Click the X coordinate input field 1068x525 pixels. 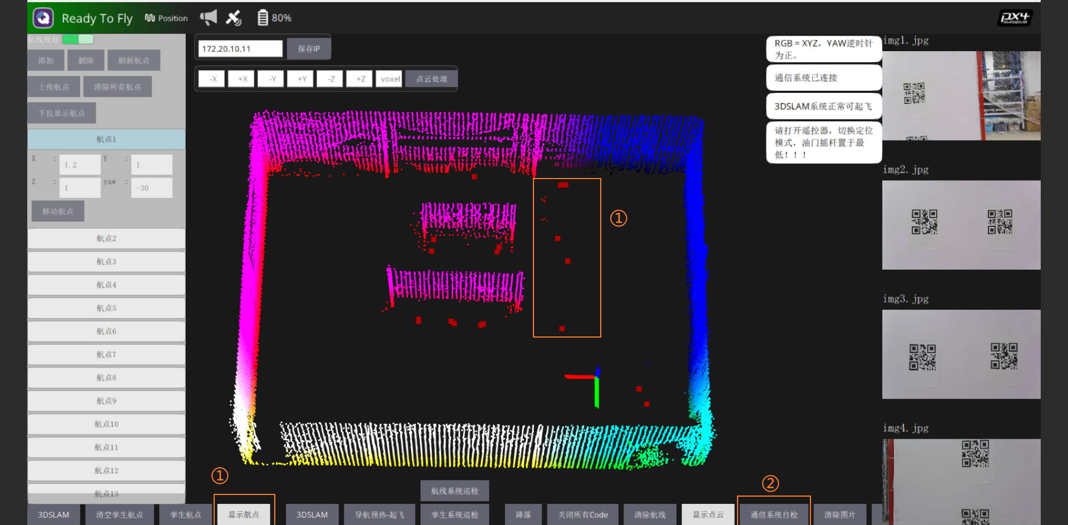[80, 165]
